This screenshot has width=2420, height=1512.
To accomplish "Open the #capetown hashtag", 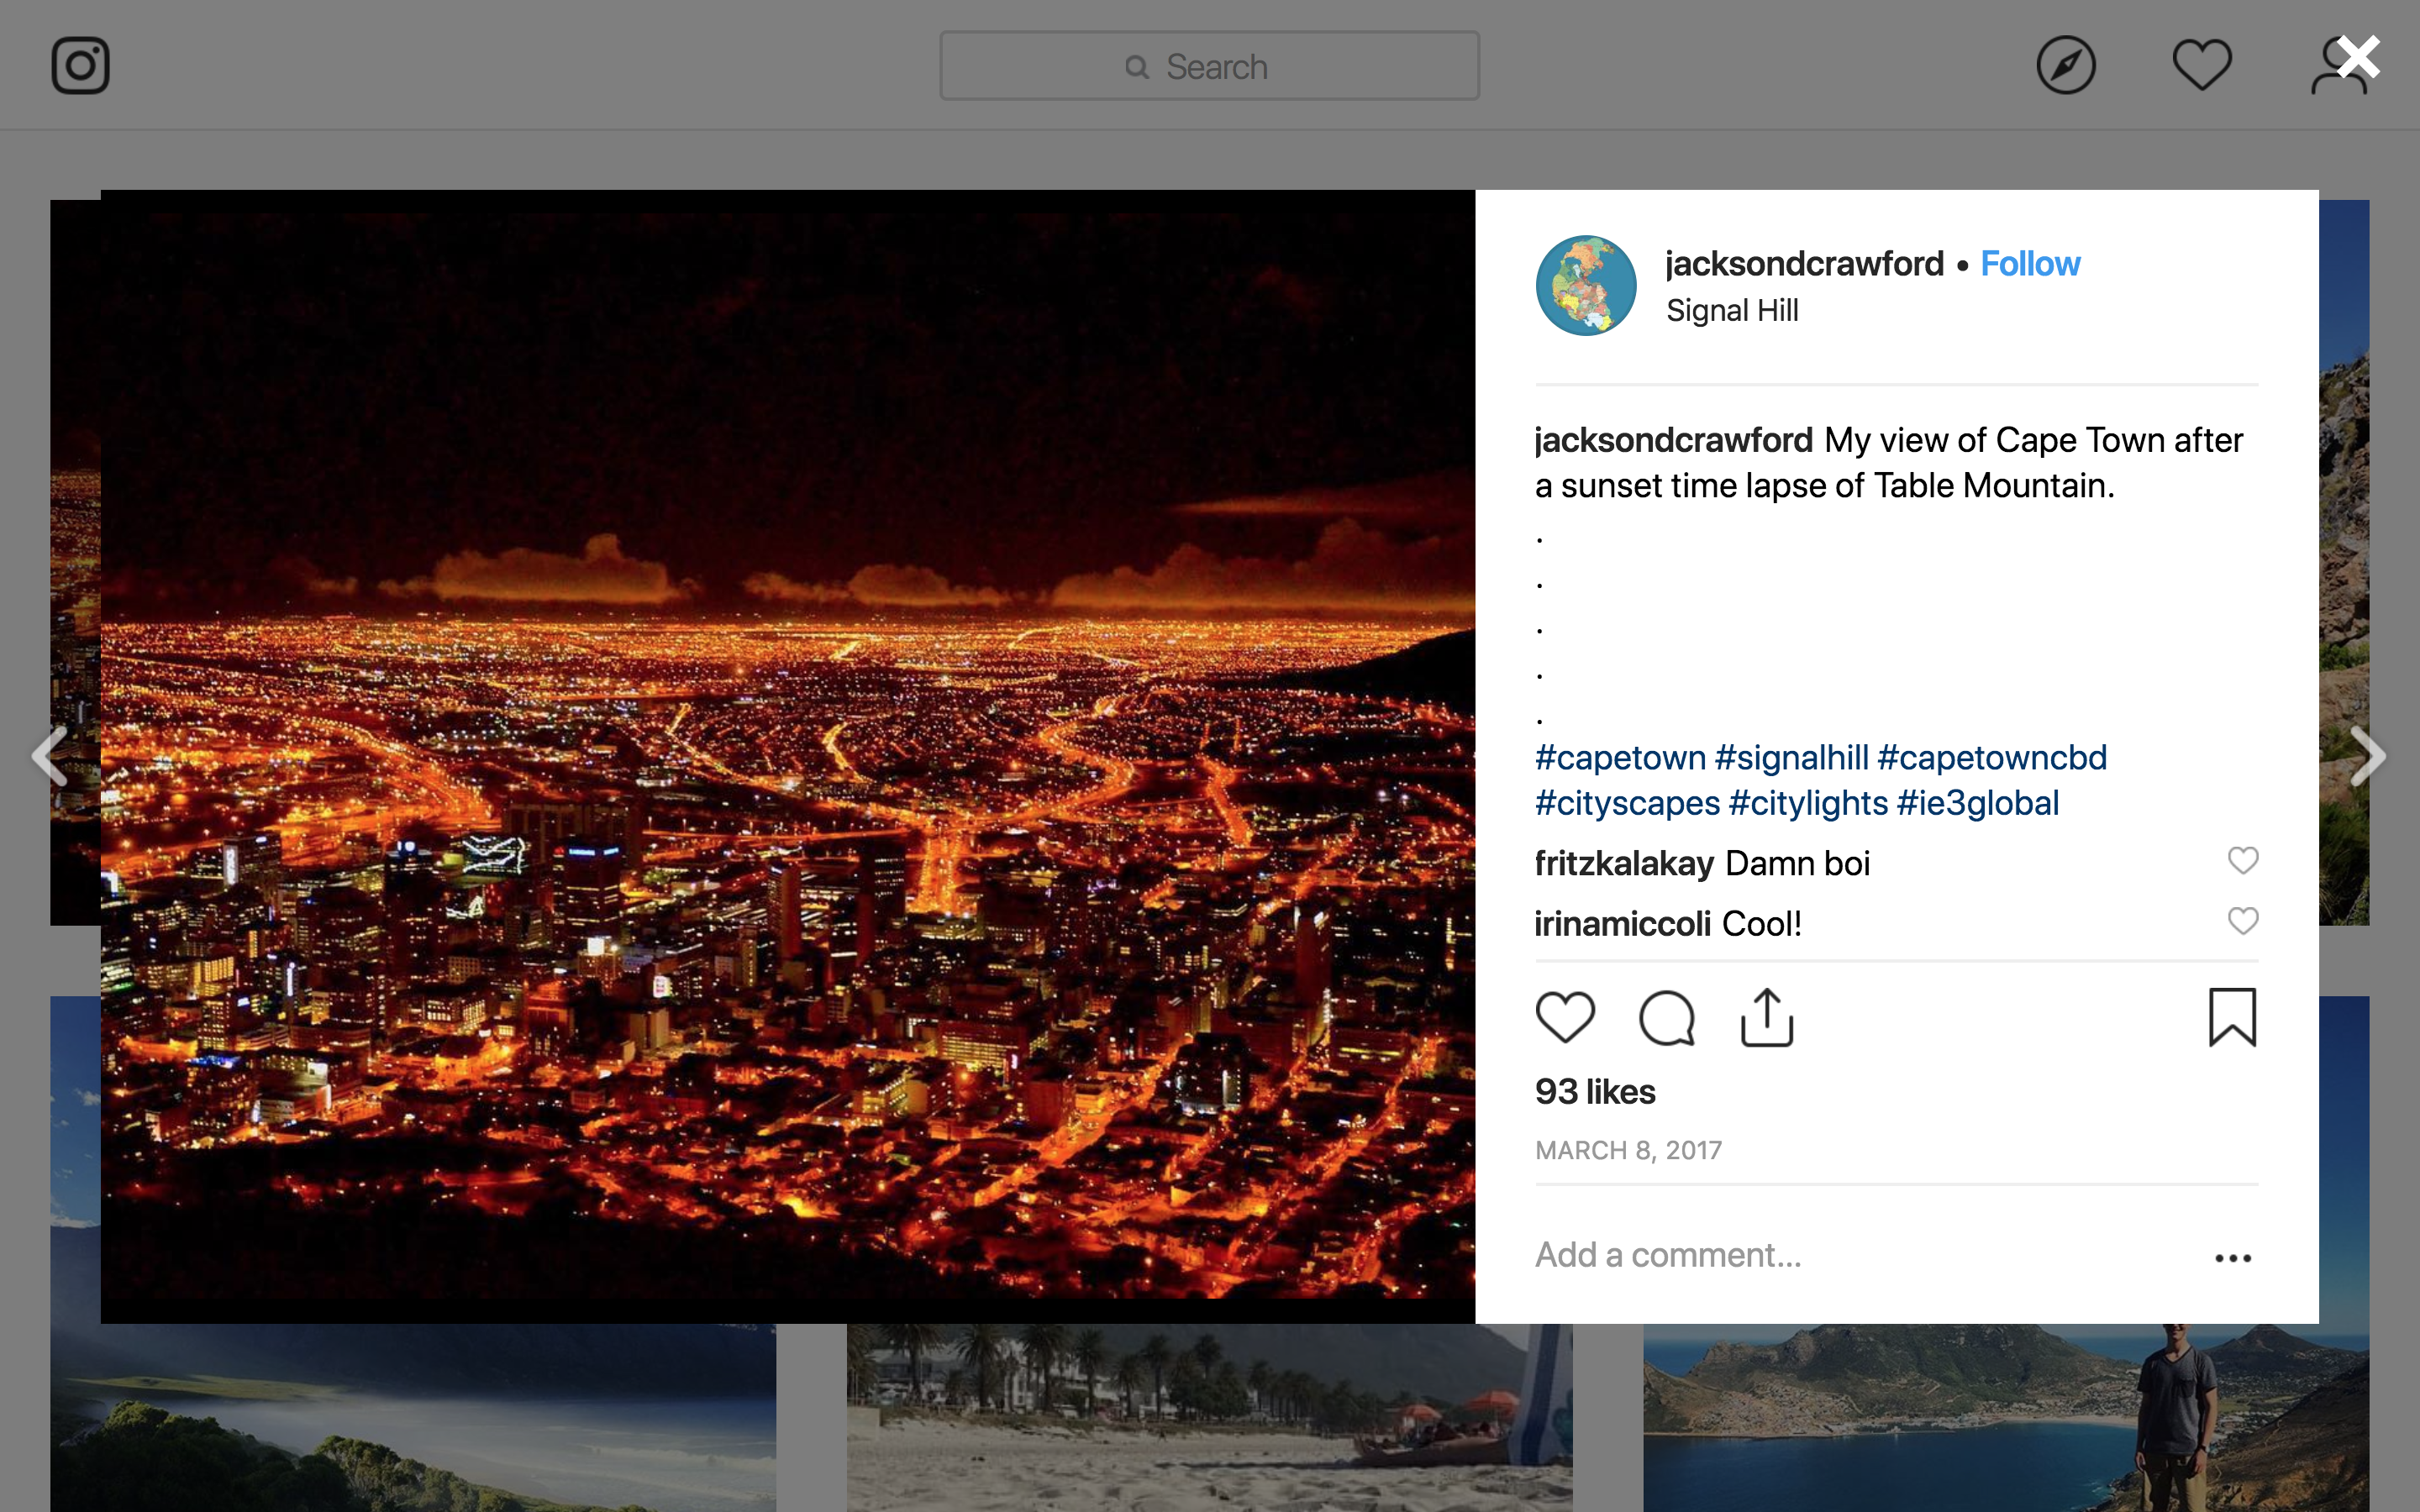I will pos(1620,758).
